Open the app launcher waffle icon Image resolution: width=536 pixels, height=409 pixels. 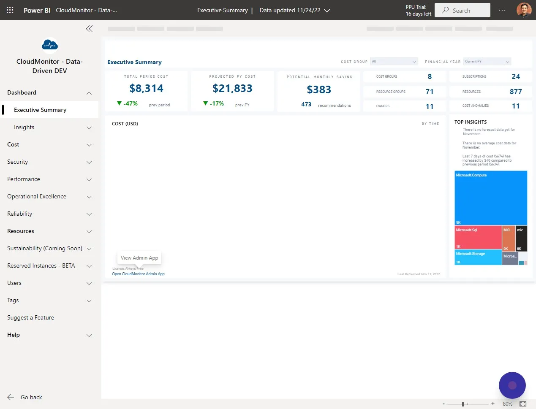(x=10, y=10)
